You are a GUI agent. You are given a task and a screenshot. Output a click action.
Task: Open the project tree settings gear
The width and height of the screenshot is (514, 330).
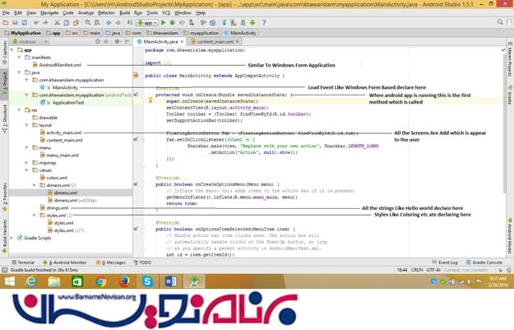[x=118, y=40]
